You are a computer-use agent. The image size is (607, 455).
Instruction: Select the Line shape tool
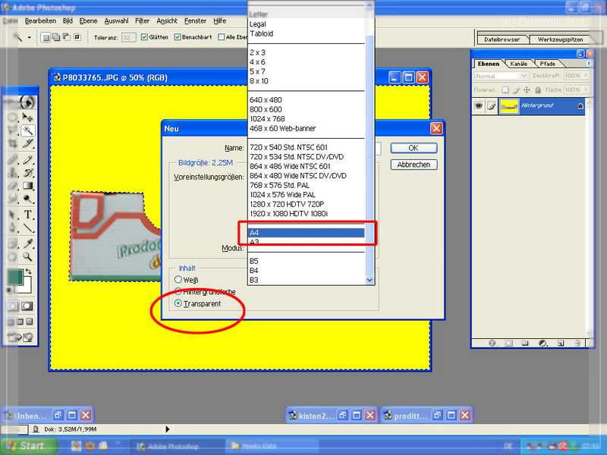coord(27,228)
